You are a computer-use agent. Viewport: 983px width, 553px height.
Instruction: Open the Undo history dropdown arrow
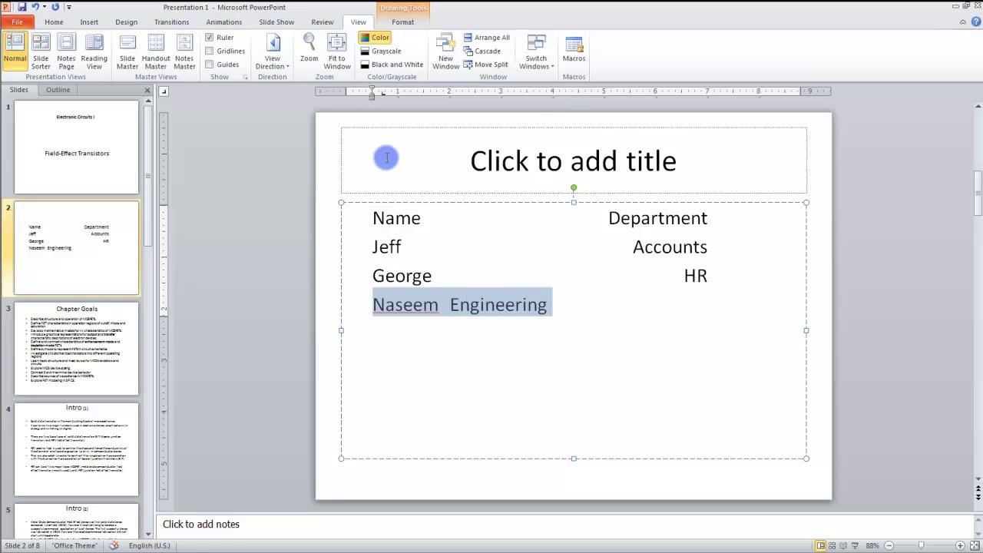tap(45, 7)
